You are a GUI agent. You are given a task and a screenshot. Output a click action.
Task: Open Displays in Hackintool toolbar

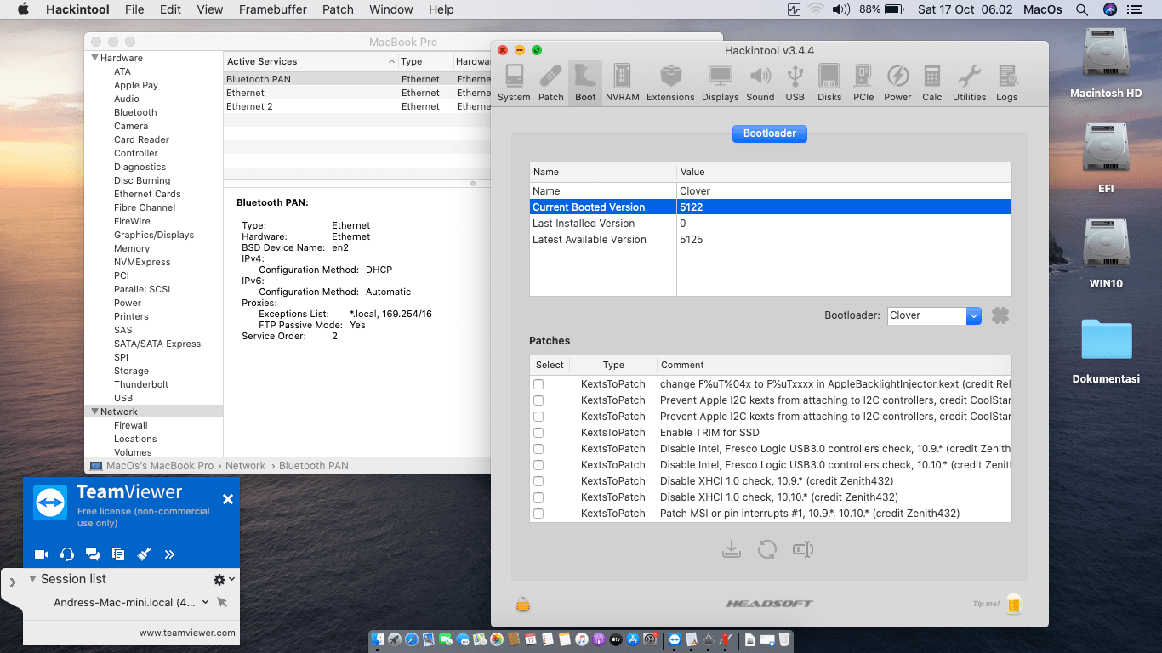click(721, 82)
